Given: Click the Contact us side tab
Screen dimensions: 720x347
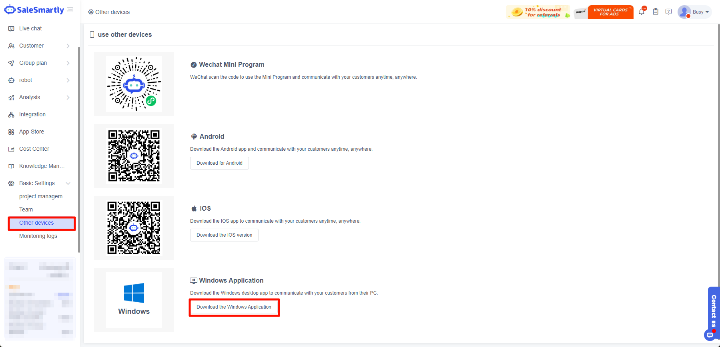Looking at the screenshot, I should coord(714,311).
